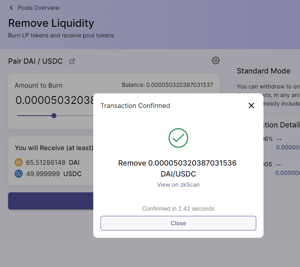The image size is (300, 267).
Task: Click the Remove Liquidity page title
Action: click(x=51, y=23)
